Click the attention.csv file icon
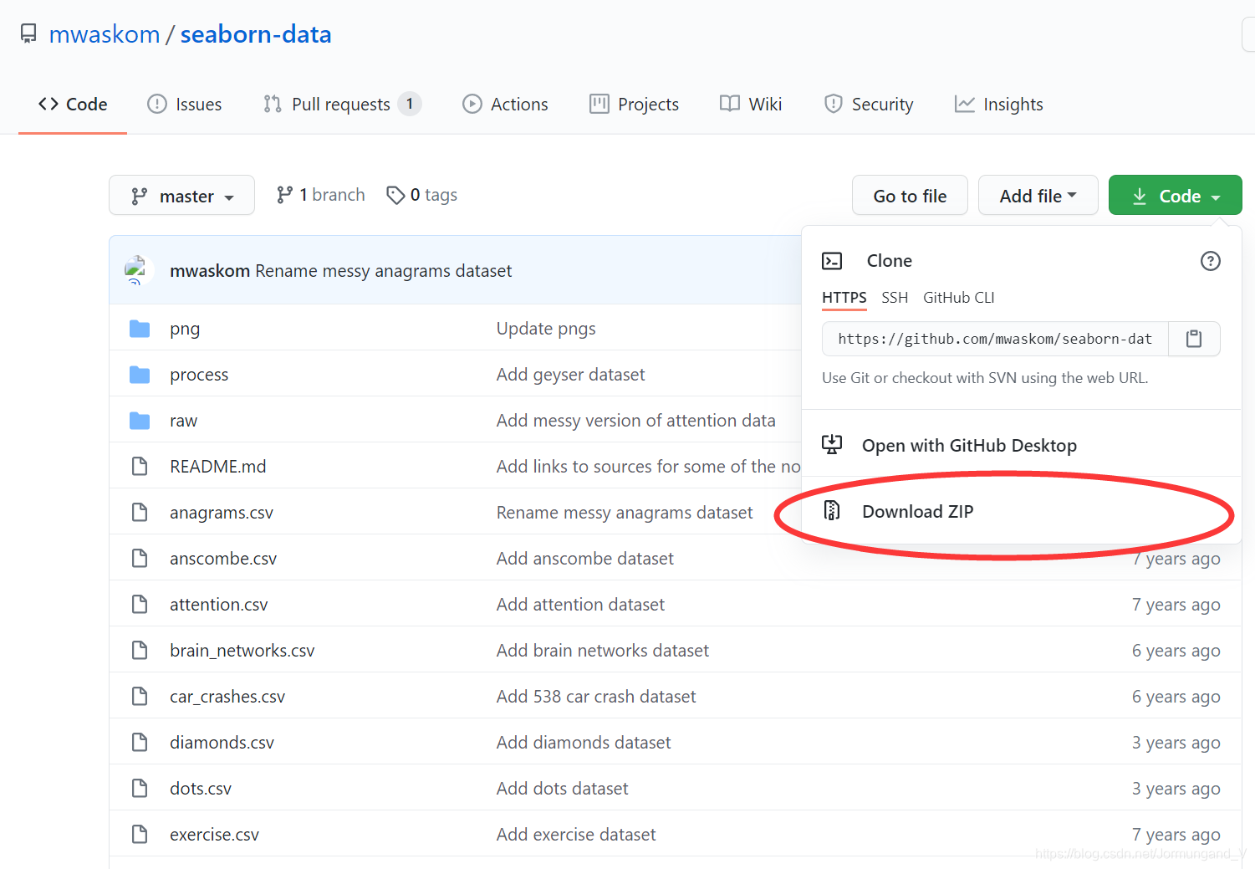The height and width of the screenshot is (869, 1255). click(x=140, y=604)
